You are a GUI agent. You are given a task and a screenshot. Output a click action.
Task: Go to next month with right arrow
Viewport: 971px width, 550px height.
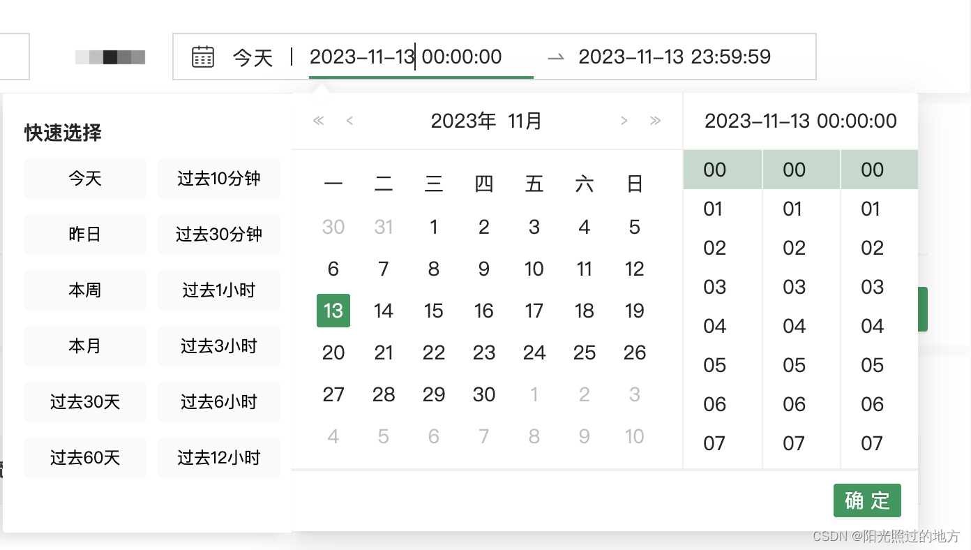[x=624, y=120]
